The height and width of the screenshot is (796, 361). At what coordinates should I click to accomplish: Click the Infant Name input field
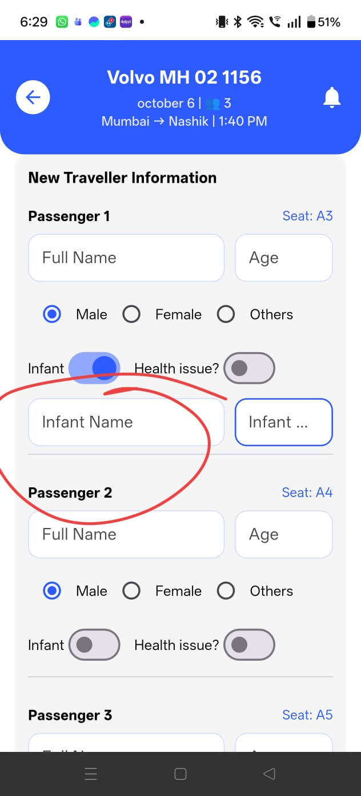[x=126, y=422]
